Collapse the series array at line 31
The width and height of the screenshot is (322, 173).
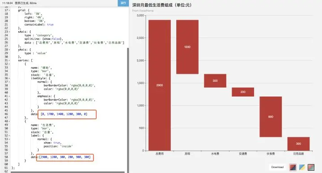point(9,60)
